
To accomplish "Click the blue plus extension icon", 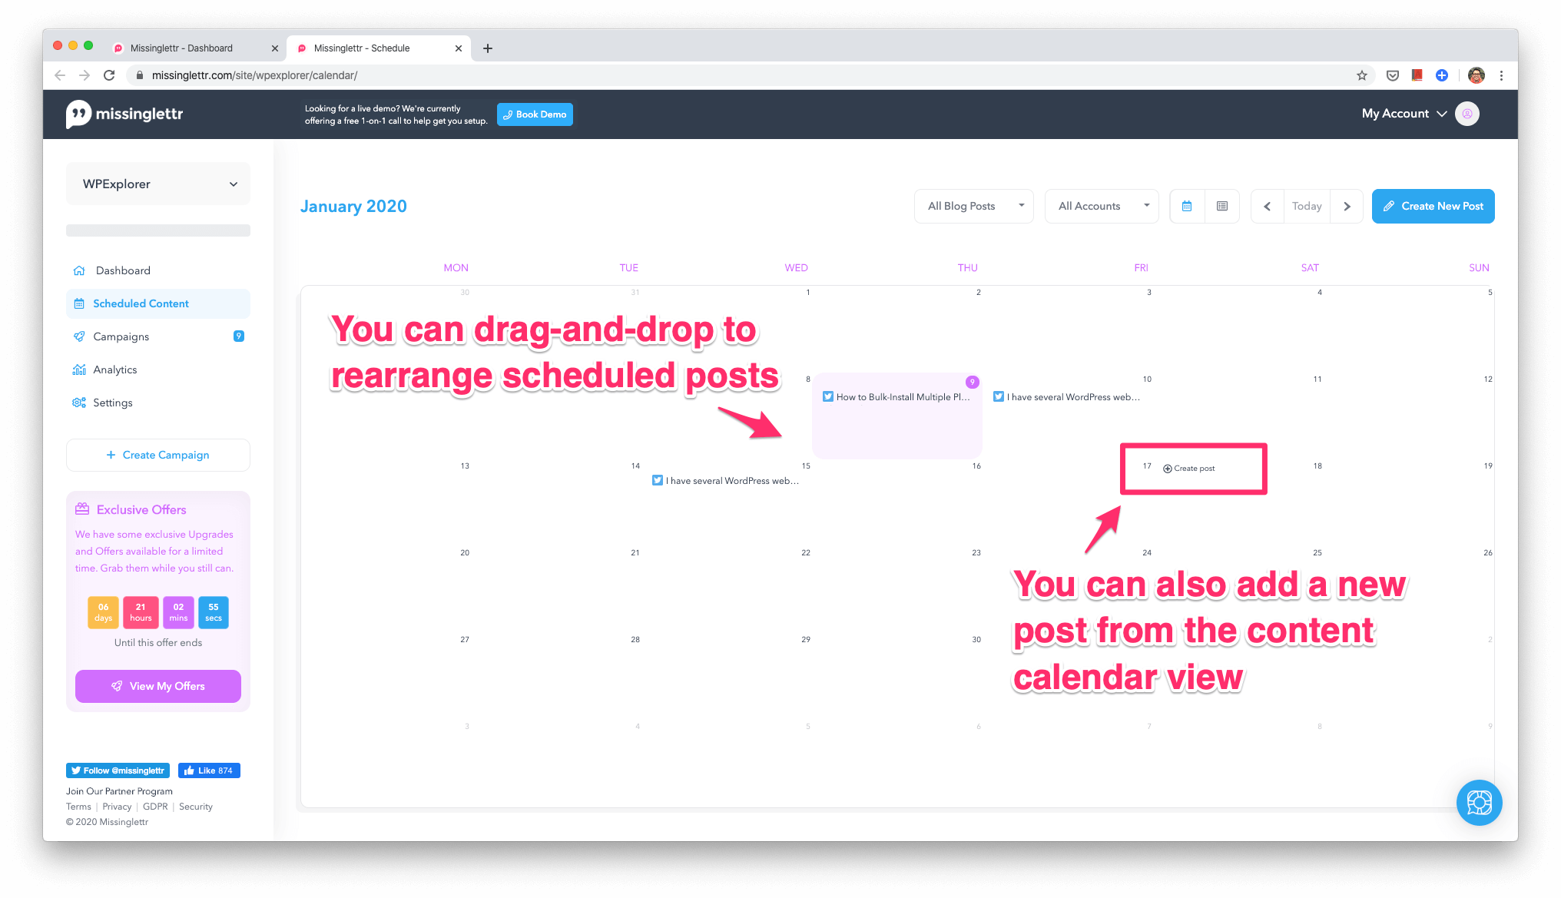I will click(1442, 75).
